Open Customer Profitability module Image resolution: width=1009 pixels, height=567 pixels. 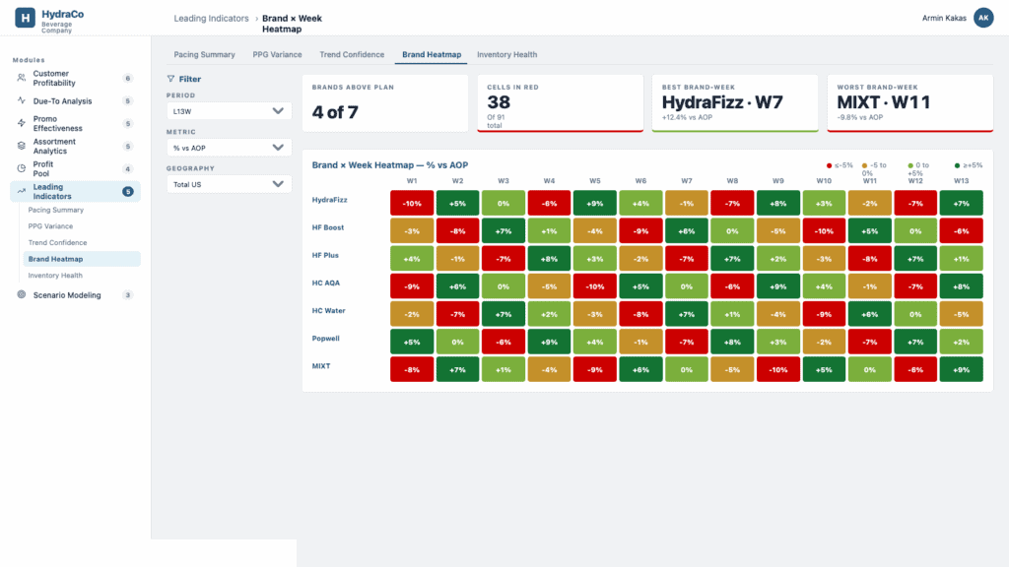75,79
